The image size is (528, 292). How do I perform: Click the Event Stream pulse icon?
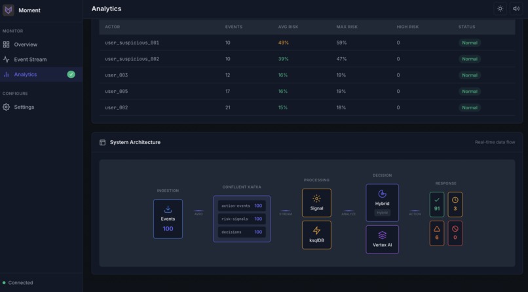pos(6,60)
